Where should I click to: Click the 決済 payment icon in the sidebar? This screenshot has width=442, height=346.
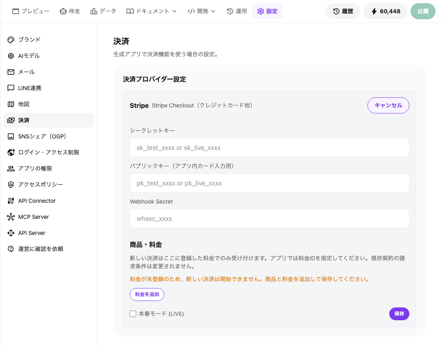11,120
